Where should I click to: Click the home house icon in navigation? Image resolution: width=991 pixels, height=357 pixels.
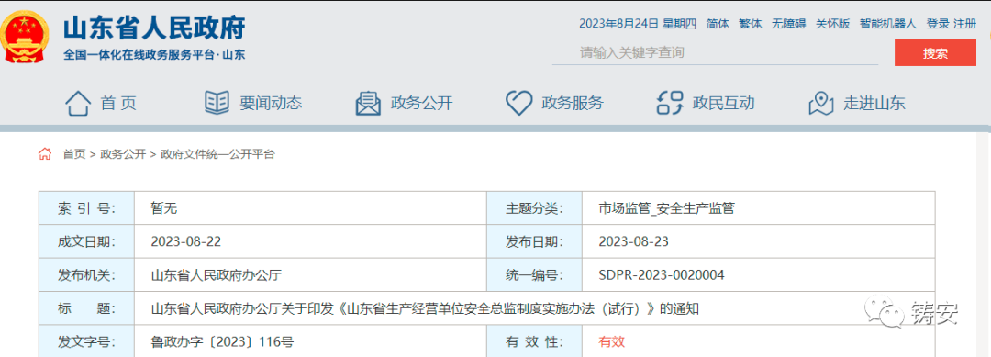point(78,103)
